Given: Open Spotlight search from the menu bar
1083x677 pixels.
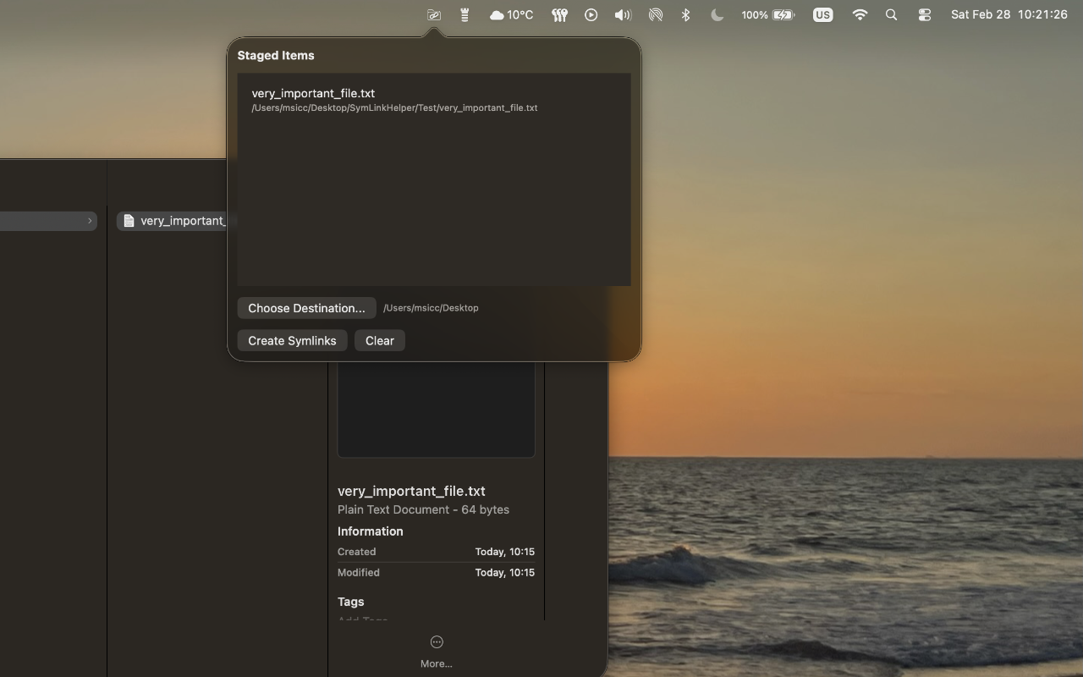Looking at the screenshot, I should [891, 14].
